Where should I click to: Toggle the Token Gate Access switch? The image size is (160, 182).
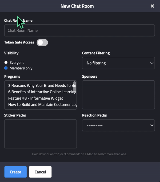(42, 42)
